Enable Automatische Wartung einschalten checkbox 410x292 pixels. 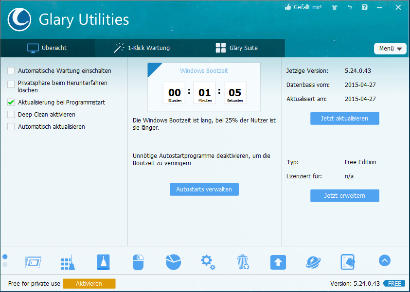11,71
